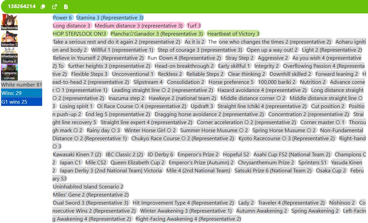Select the Representative character portrait
The image size is (368, 223).
[x=9, y=22]
